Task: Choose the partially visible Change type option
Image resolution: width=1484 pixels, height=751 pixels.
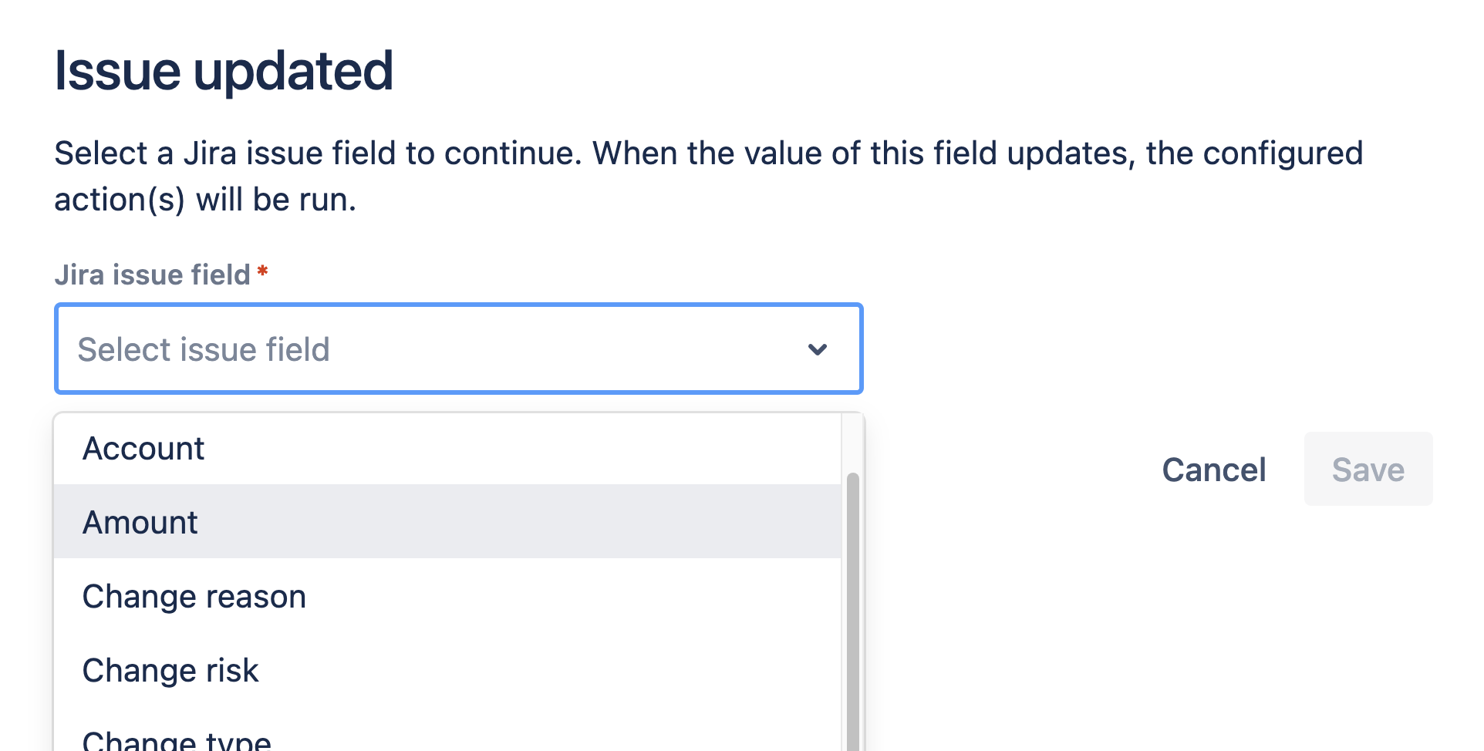Action: pyautogui.click(x=446, y=740)
